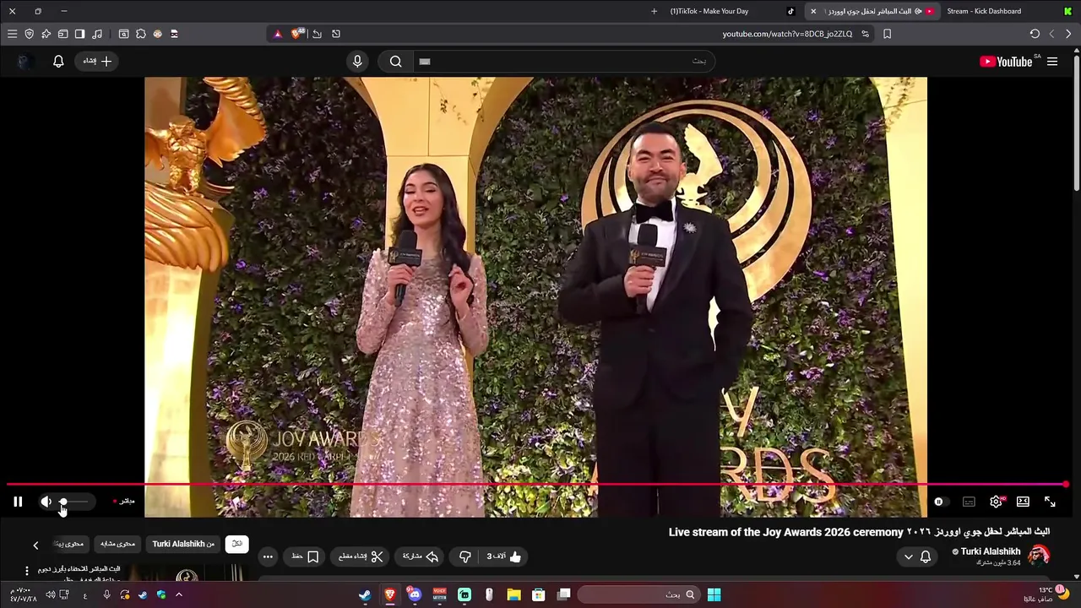This screenshot has width=1081, height=608.
Task: Open video player settings gear
Action: 996,502
